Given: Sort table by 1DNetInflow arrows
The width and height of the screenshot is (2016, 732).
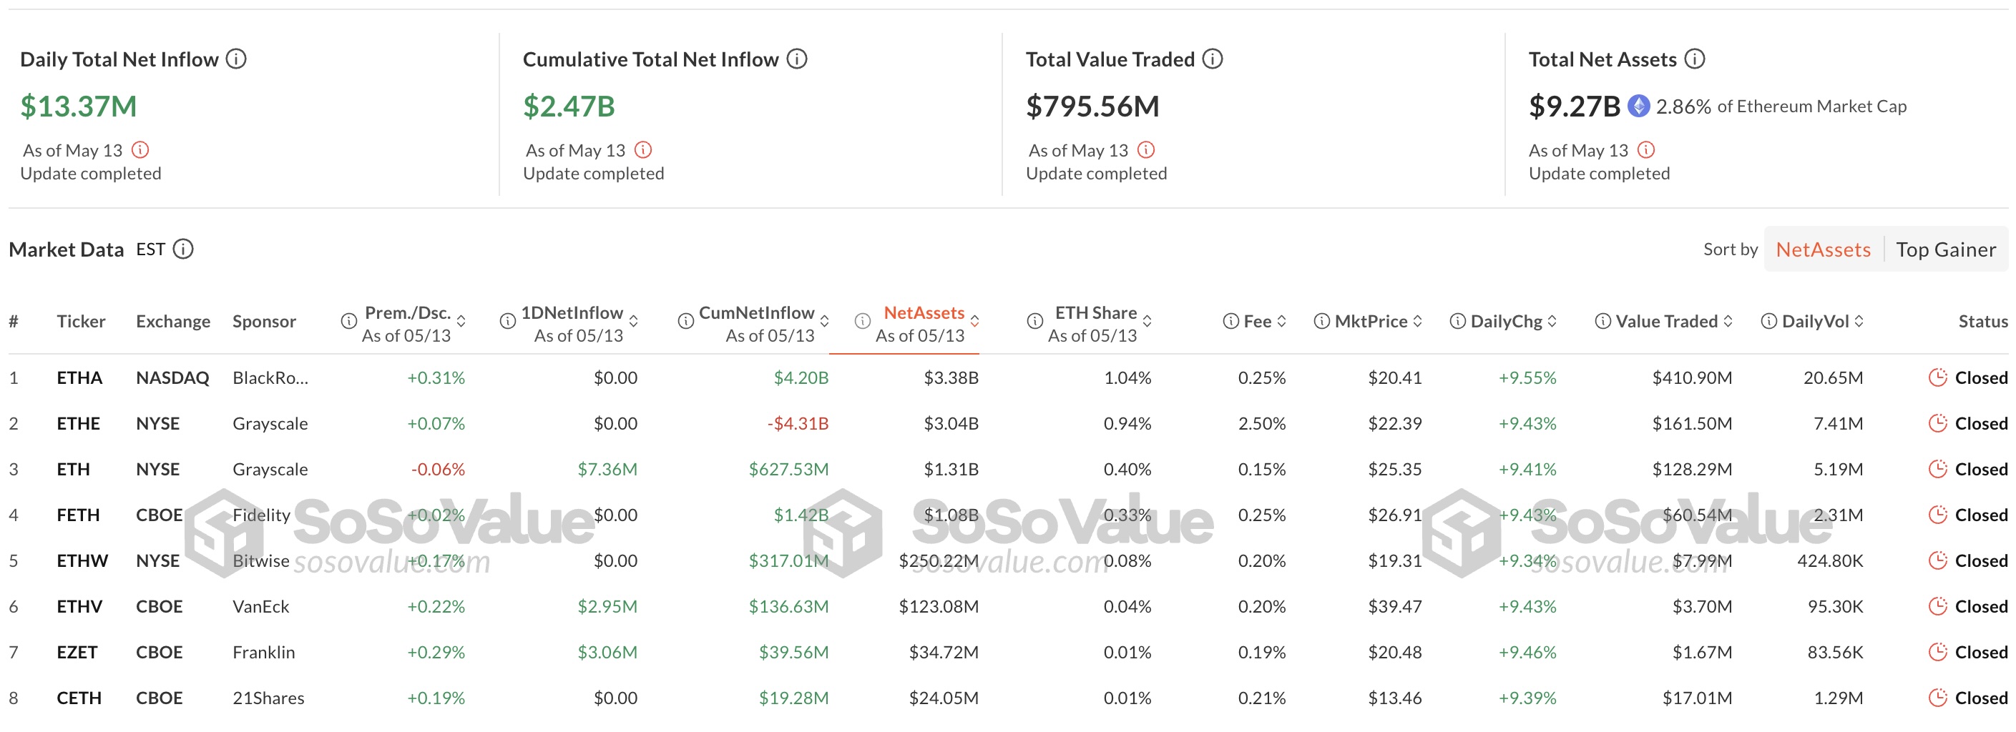Looking at the screenshot, I should coord(633,321).
